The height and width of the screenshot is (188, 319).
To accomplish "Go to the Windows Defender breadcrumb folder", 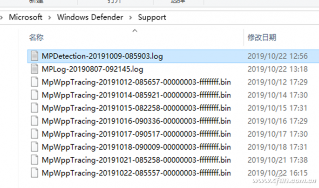I will 90,17.
